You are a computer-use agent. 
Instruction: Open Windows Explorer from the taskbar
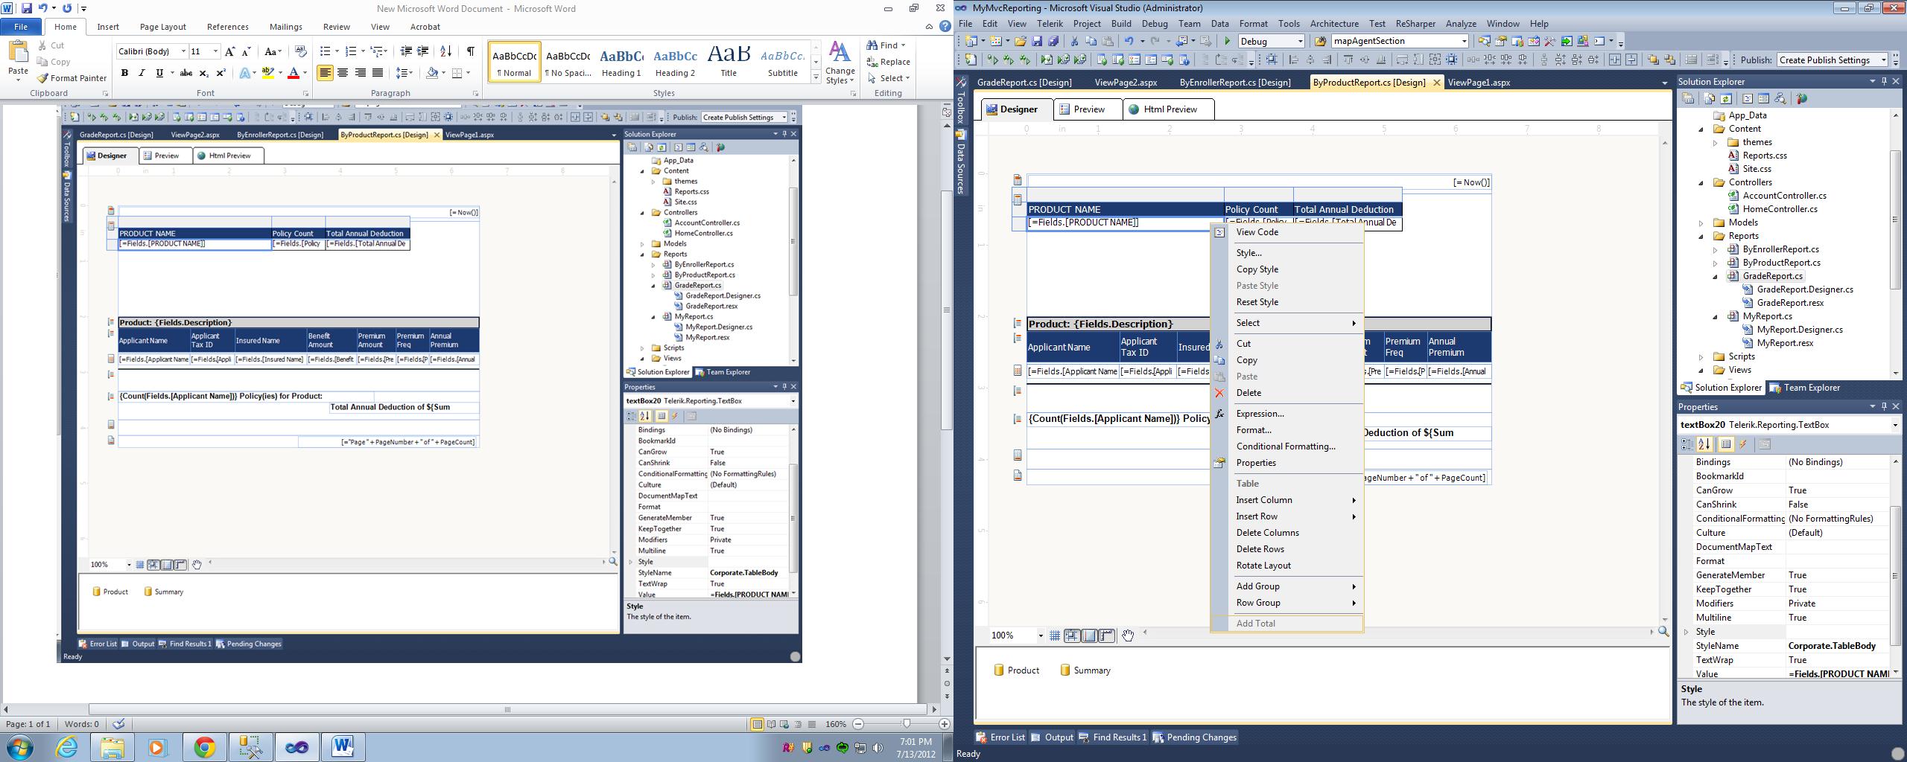pos(112,746)
